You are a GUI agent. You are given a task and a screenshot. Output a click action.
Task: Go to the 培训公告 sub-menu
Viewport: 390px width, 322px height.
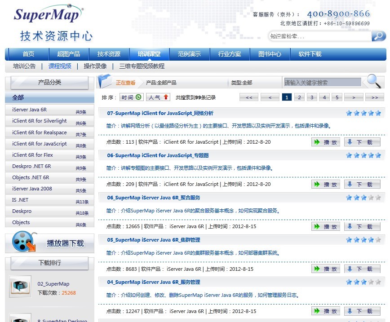point(24,66)
